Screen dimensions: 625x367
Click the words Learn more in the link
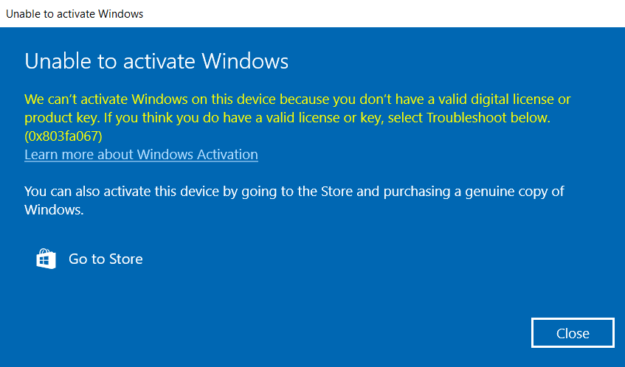59,155
